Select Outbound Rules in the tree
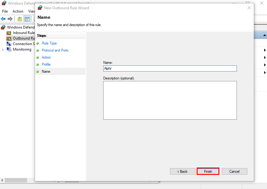This screenshot has width=267, height=189. (x=24, y=38)
